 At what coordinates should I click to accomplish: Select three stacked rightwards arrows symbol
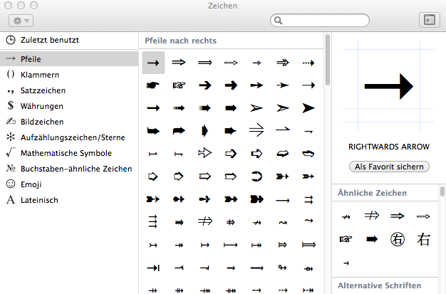(153, 222)
